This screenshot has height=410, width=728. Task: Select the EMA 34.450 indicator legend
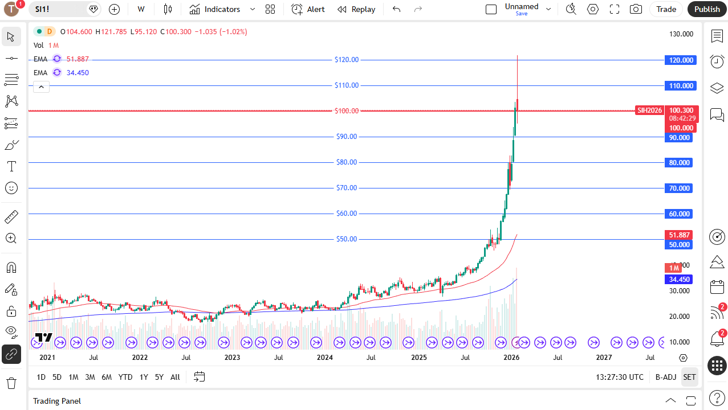61,73
